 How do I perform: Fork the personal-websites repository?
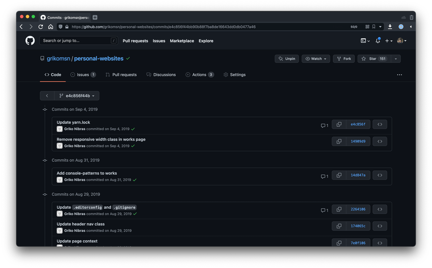click(344, 59)
